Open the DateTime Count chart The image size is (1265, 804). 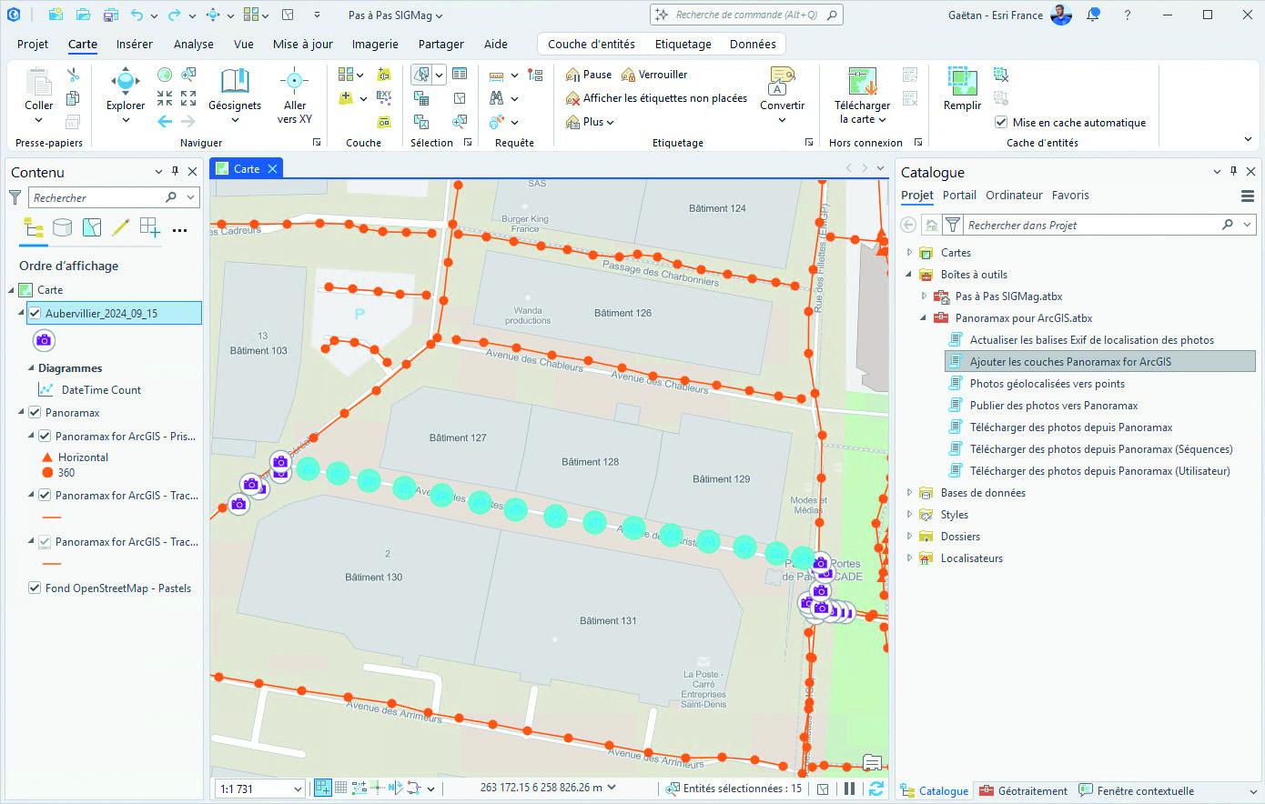(x=101, y=390)
